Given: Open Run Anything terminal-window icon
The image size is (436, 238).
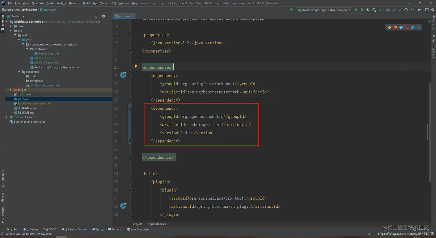Looking at the screenshot, I should point(427,10).
